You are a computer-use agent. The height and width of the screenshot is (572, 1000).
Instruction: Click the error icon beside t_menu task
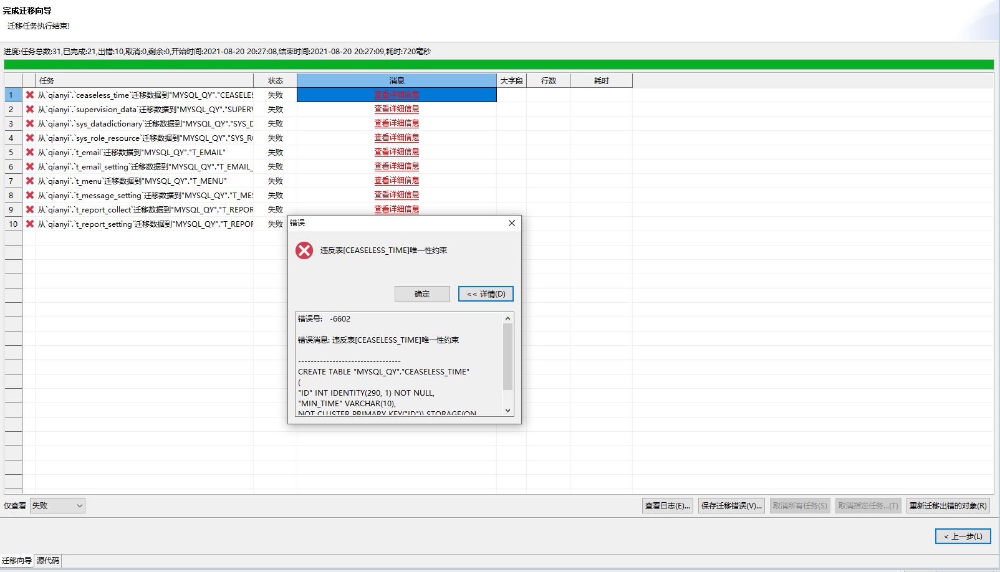pyautogui.click(x=30, y=181)
